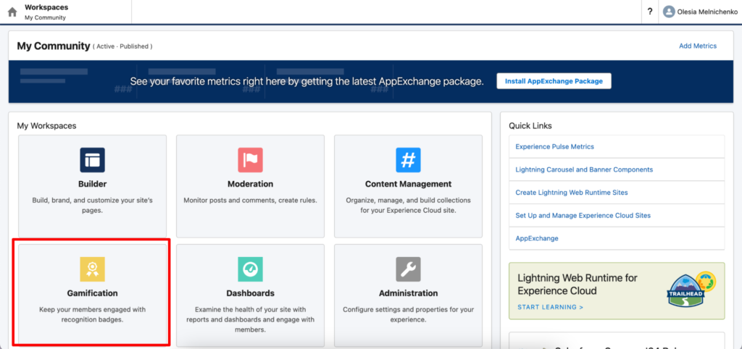The image size is (742, 349).
Task: Click 'Monitor posts and comments' description
Action: click(250, 201)
